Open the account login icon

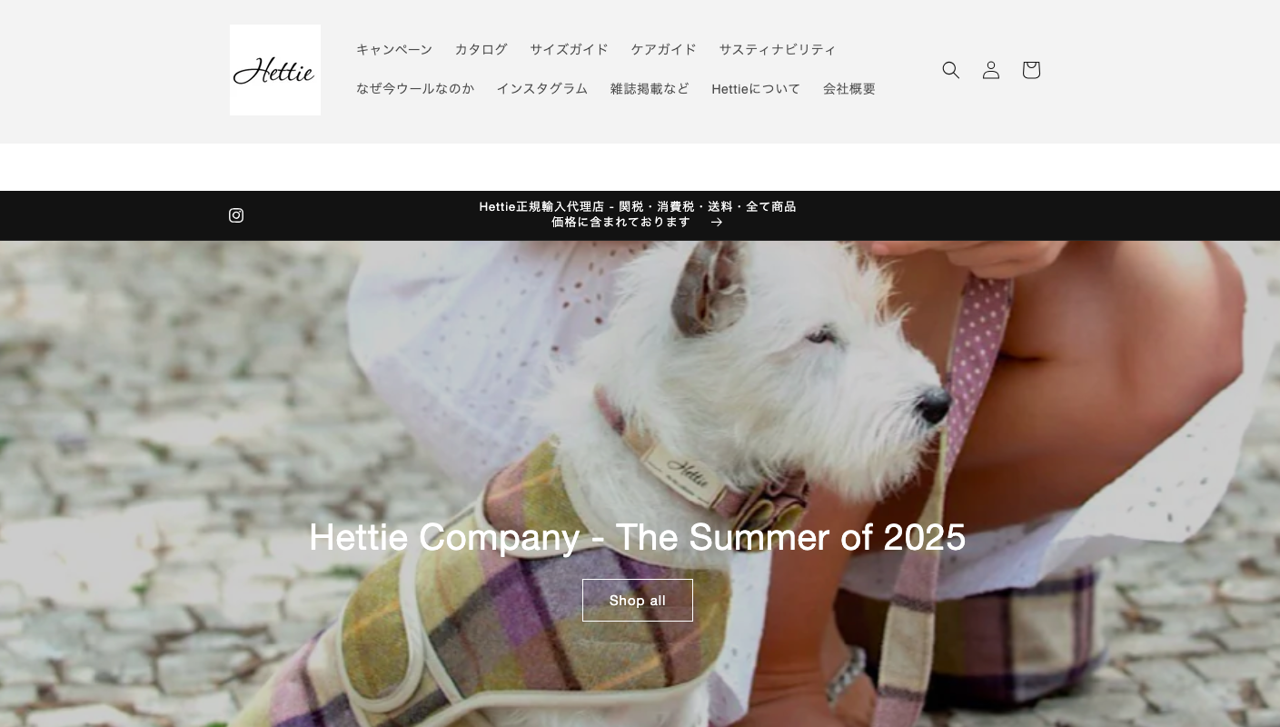point(991,70)
